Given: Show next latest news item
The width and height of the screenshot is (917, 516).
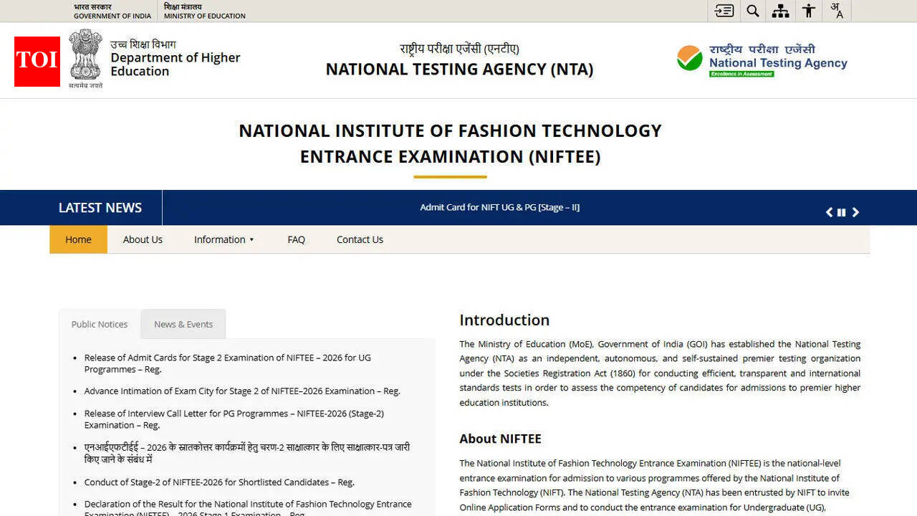Looking at the screenshot, I should pyautogui.click(x=855, y=212).
